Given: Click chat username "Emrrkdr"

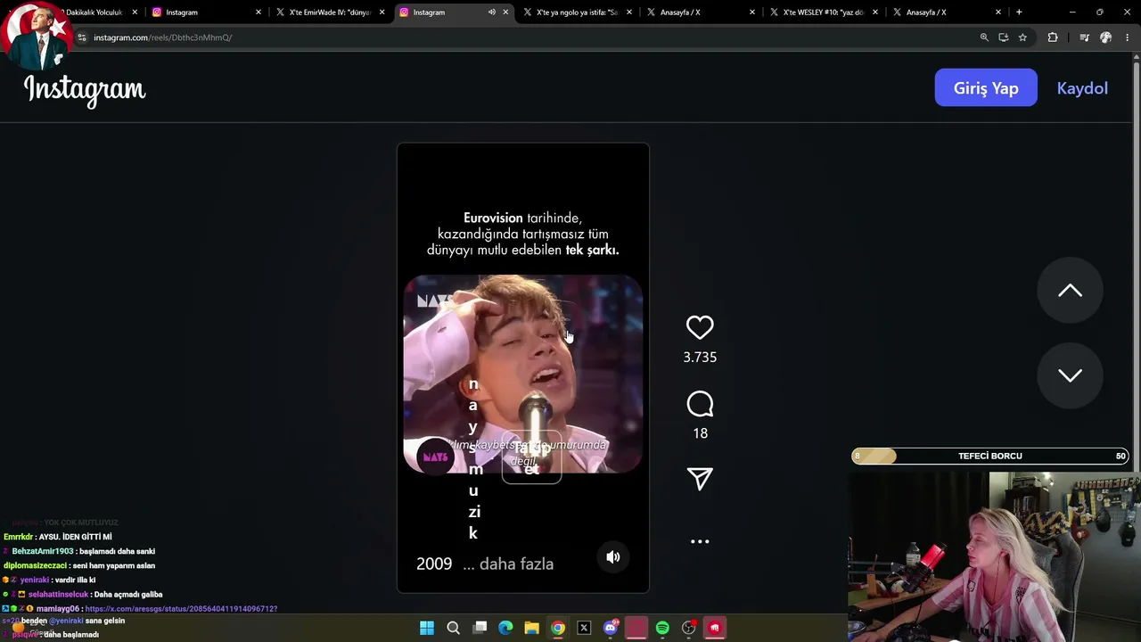Looking at the screenshot, I should pos(18,537).
